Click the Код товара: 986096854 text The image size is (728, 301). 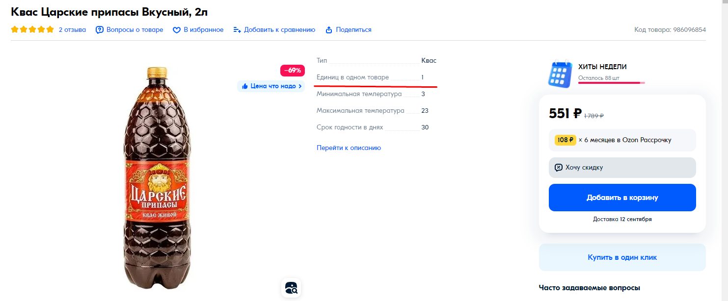(x=670, y=30)
